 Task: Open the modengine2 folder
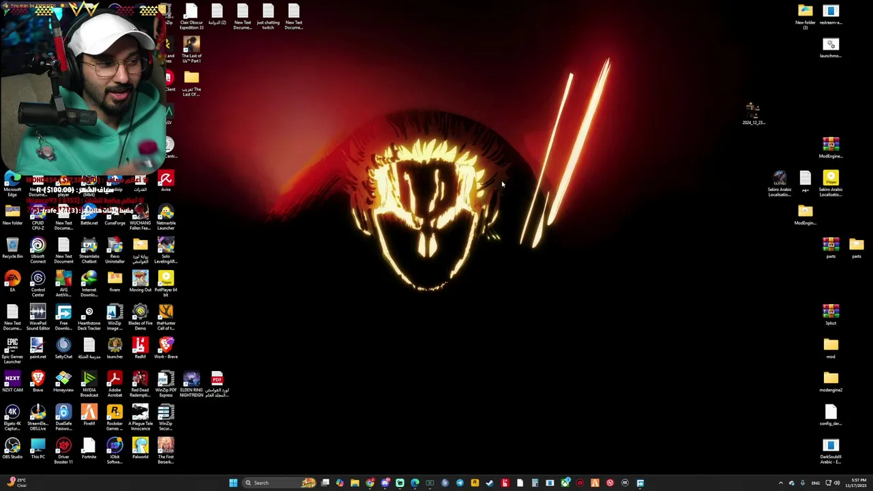pyautogui.click(x=831, y=382)
